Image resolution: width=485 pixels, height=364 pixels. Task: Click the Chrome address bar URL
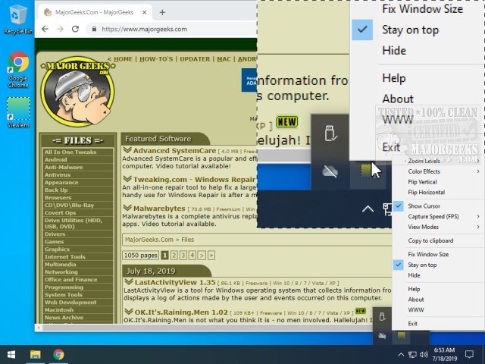(144, 29)
